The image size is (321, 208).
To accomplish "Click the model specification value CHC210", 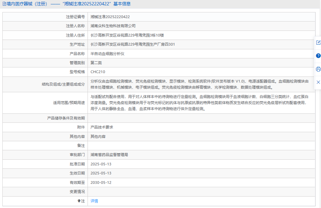I will pos(98,72).
